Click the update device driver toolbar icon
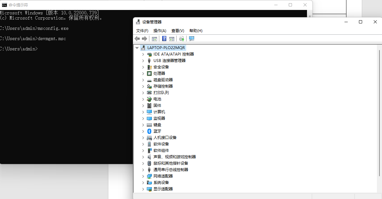The height and width of the screenshot is (199, 382). (181, 39)
